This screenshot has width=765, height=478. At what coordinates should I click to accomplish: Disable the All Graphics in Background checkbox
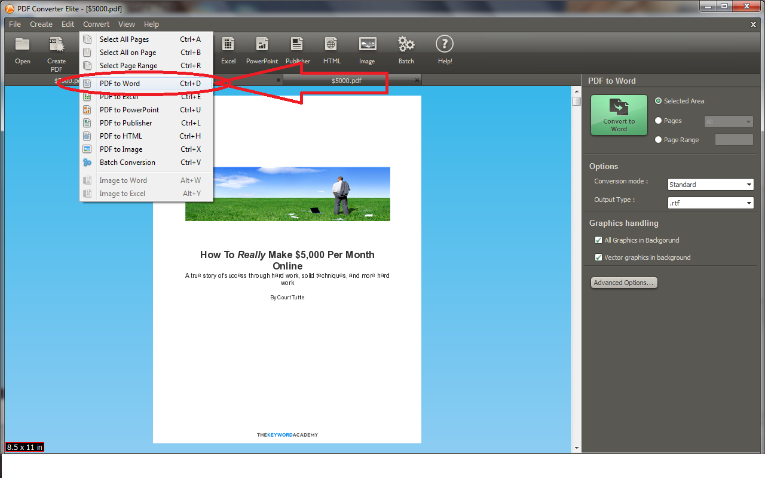pos(598,240)
